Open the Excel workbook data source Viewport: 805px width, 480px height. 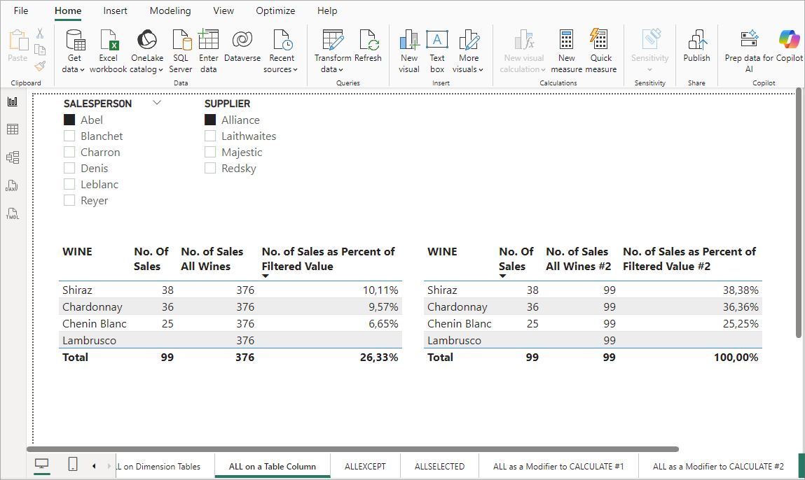[109, 51]
